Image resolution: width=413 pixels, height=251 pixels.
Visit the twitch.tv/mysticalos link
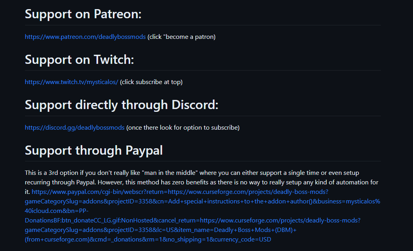pos(71,82)
